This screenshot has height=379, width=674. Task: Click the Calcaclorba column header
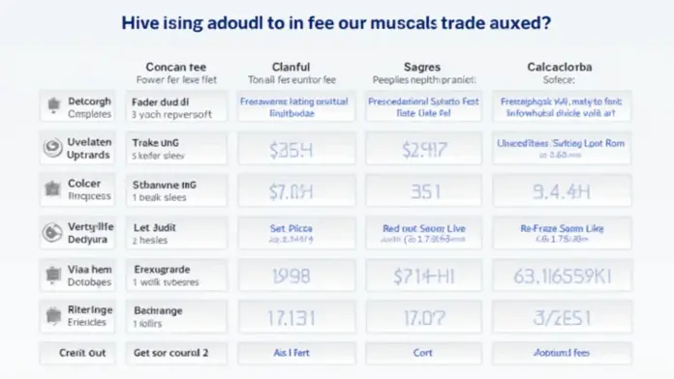pyautogui.click(x=560, y=67)
